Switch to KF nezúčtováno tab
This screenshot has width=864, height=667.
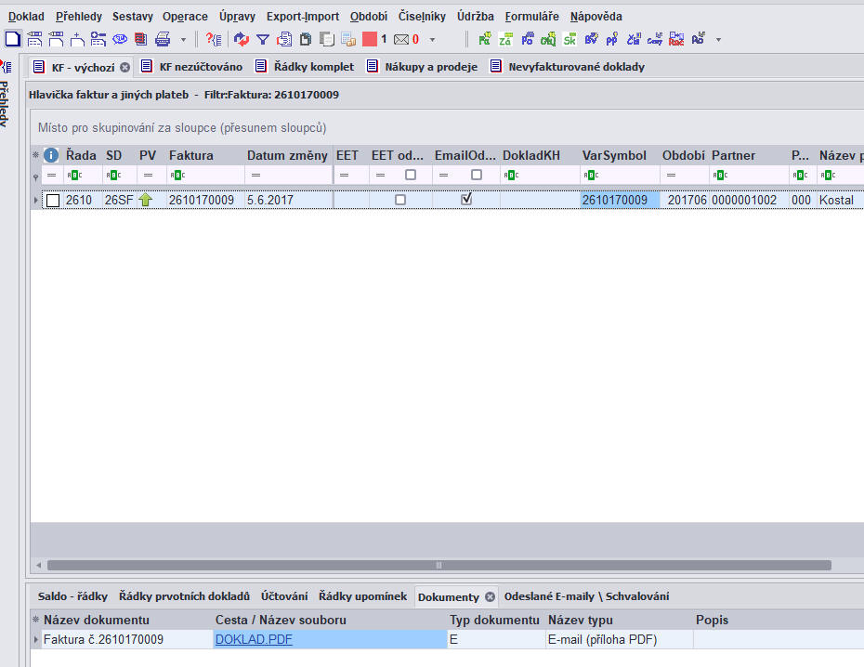[x=192, y=67]
